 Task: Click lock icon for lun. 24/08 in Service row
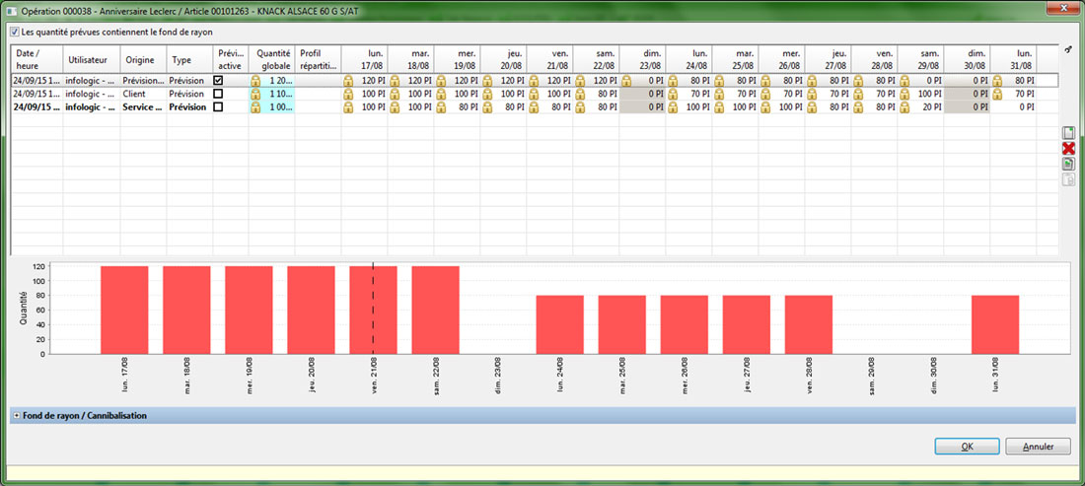[673, 107]
